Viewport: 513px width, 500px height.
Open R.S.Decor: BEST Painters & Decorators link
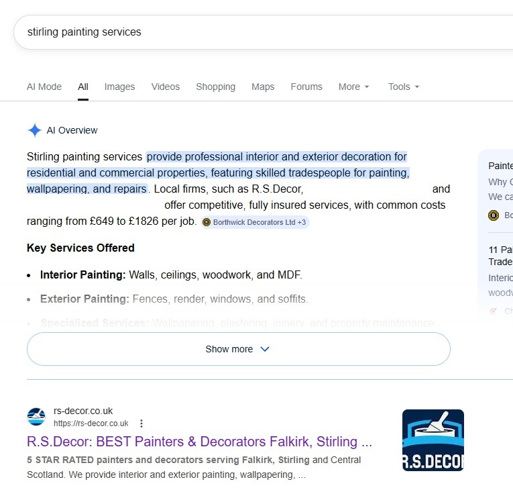coord(200,442)
